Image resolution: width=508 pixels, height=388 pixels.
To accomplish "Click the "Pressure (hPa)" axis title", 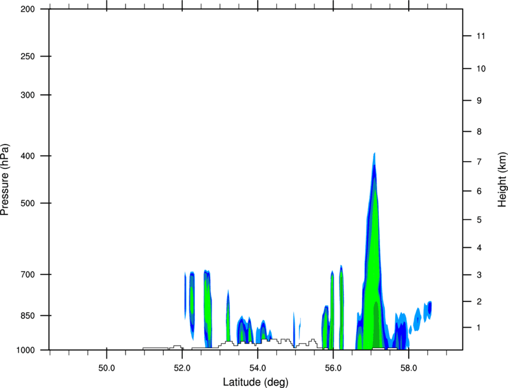I will pos(5,180).
